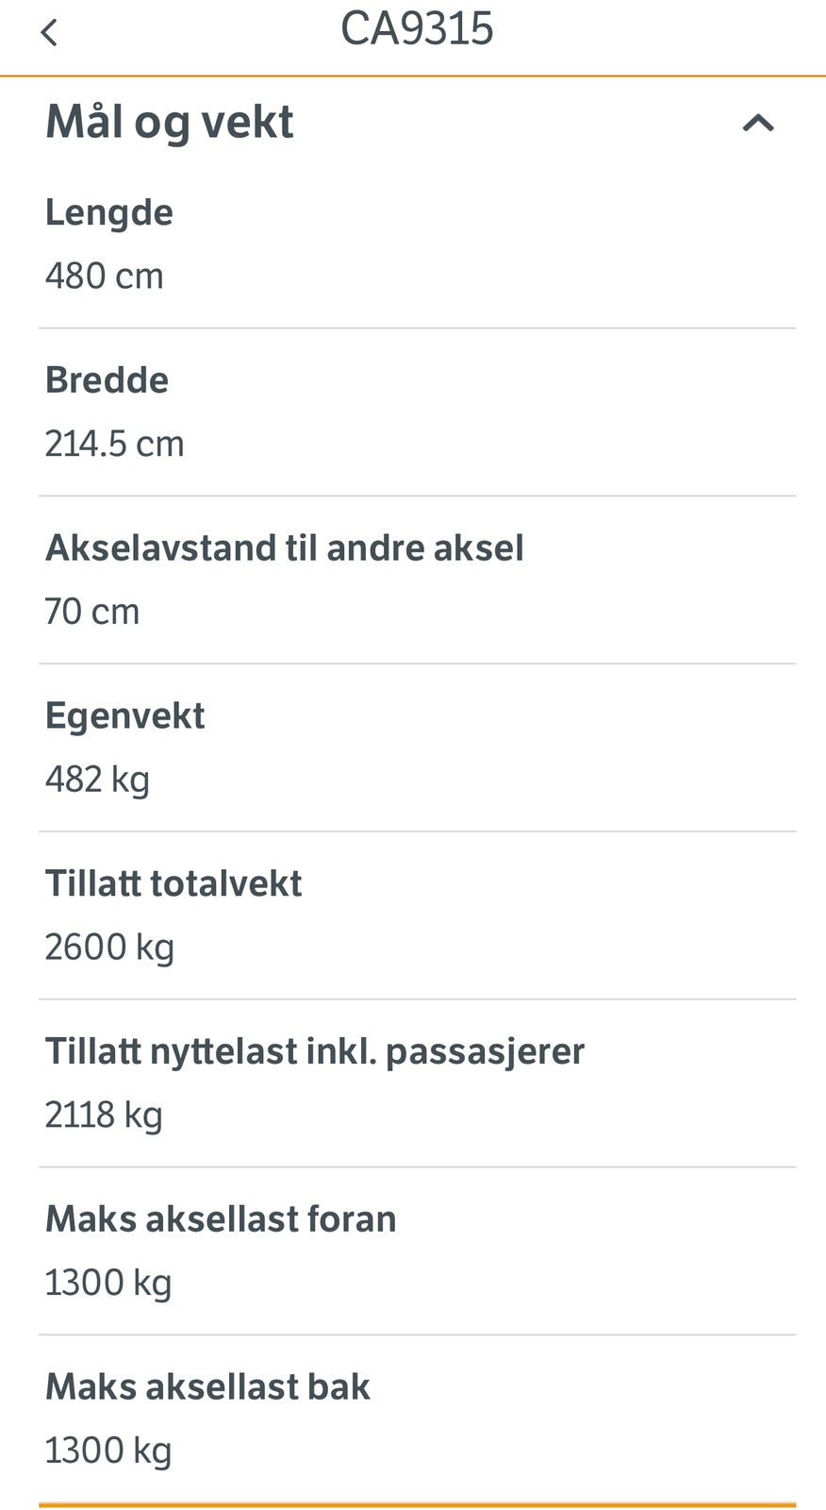The height and width of the screenshot is (1510, 826).
Task: Tap the Mål og vekt heading
Action: 170,123
